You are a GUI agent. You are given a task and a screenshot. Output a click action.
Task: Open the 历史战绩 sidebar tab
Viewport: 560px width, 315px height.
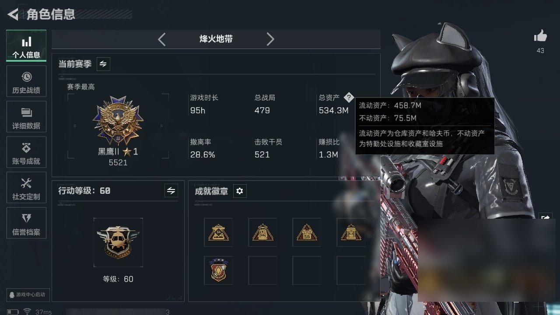coord(26,81)
